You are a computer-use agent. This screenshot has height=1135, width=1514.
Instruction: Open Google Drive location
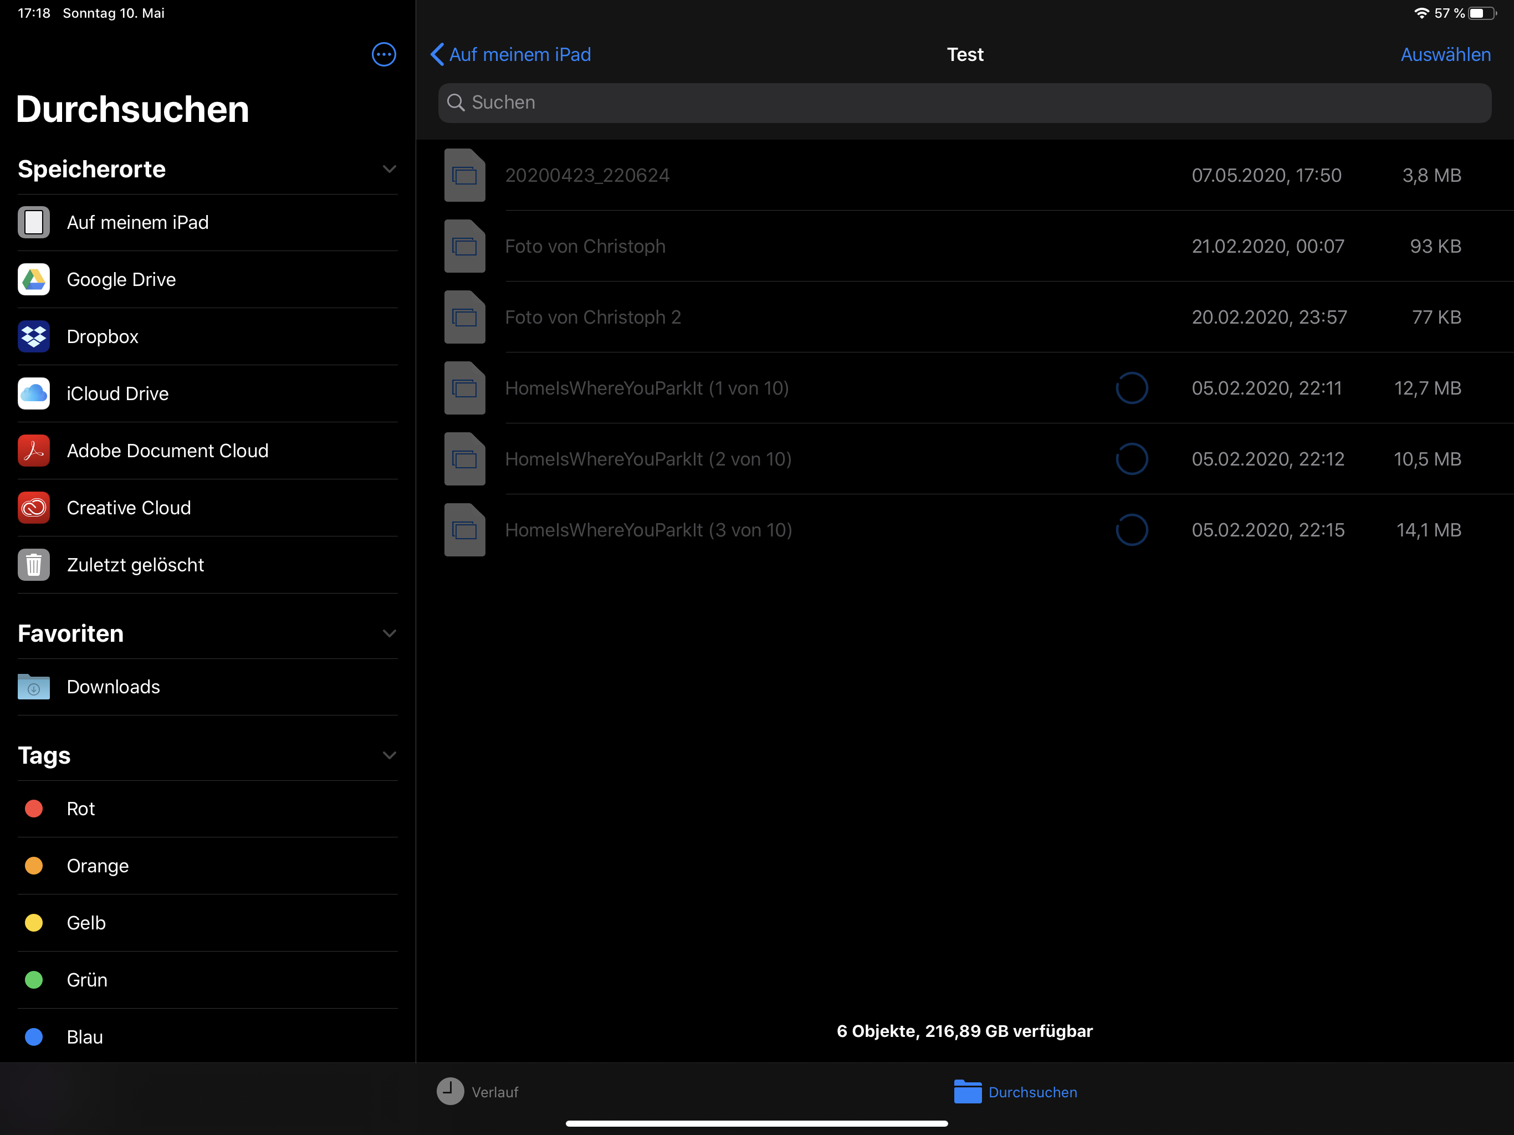(x=120, y=279)
